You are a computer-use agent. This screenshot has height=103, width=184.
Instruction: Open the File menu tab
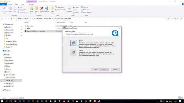3,4
